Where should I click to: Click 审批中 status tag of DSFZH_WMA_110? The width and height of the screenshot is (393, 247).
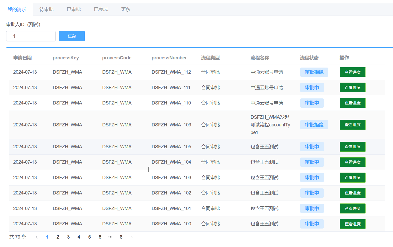[x=312, y=103]
